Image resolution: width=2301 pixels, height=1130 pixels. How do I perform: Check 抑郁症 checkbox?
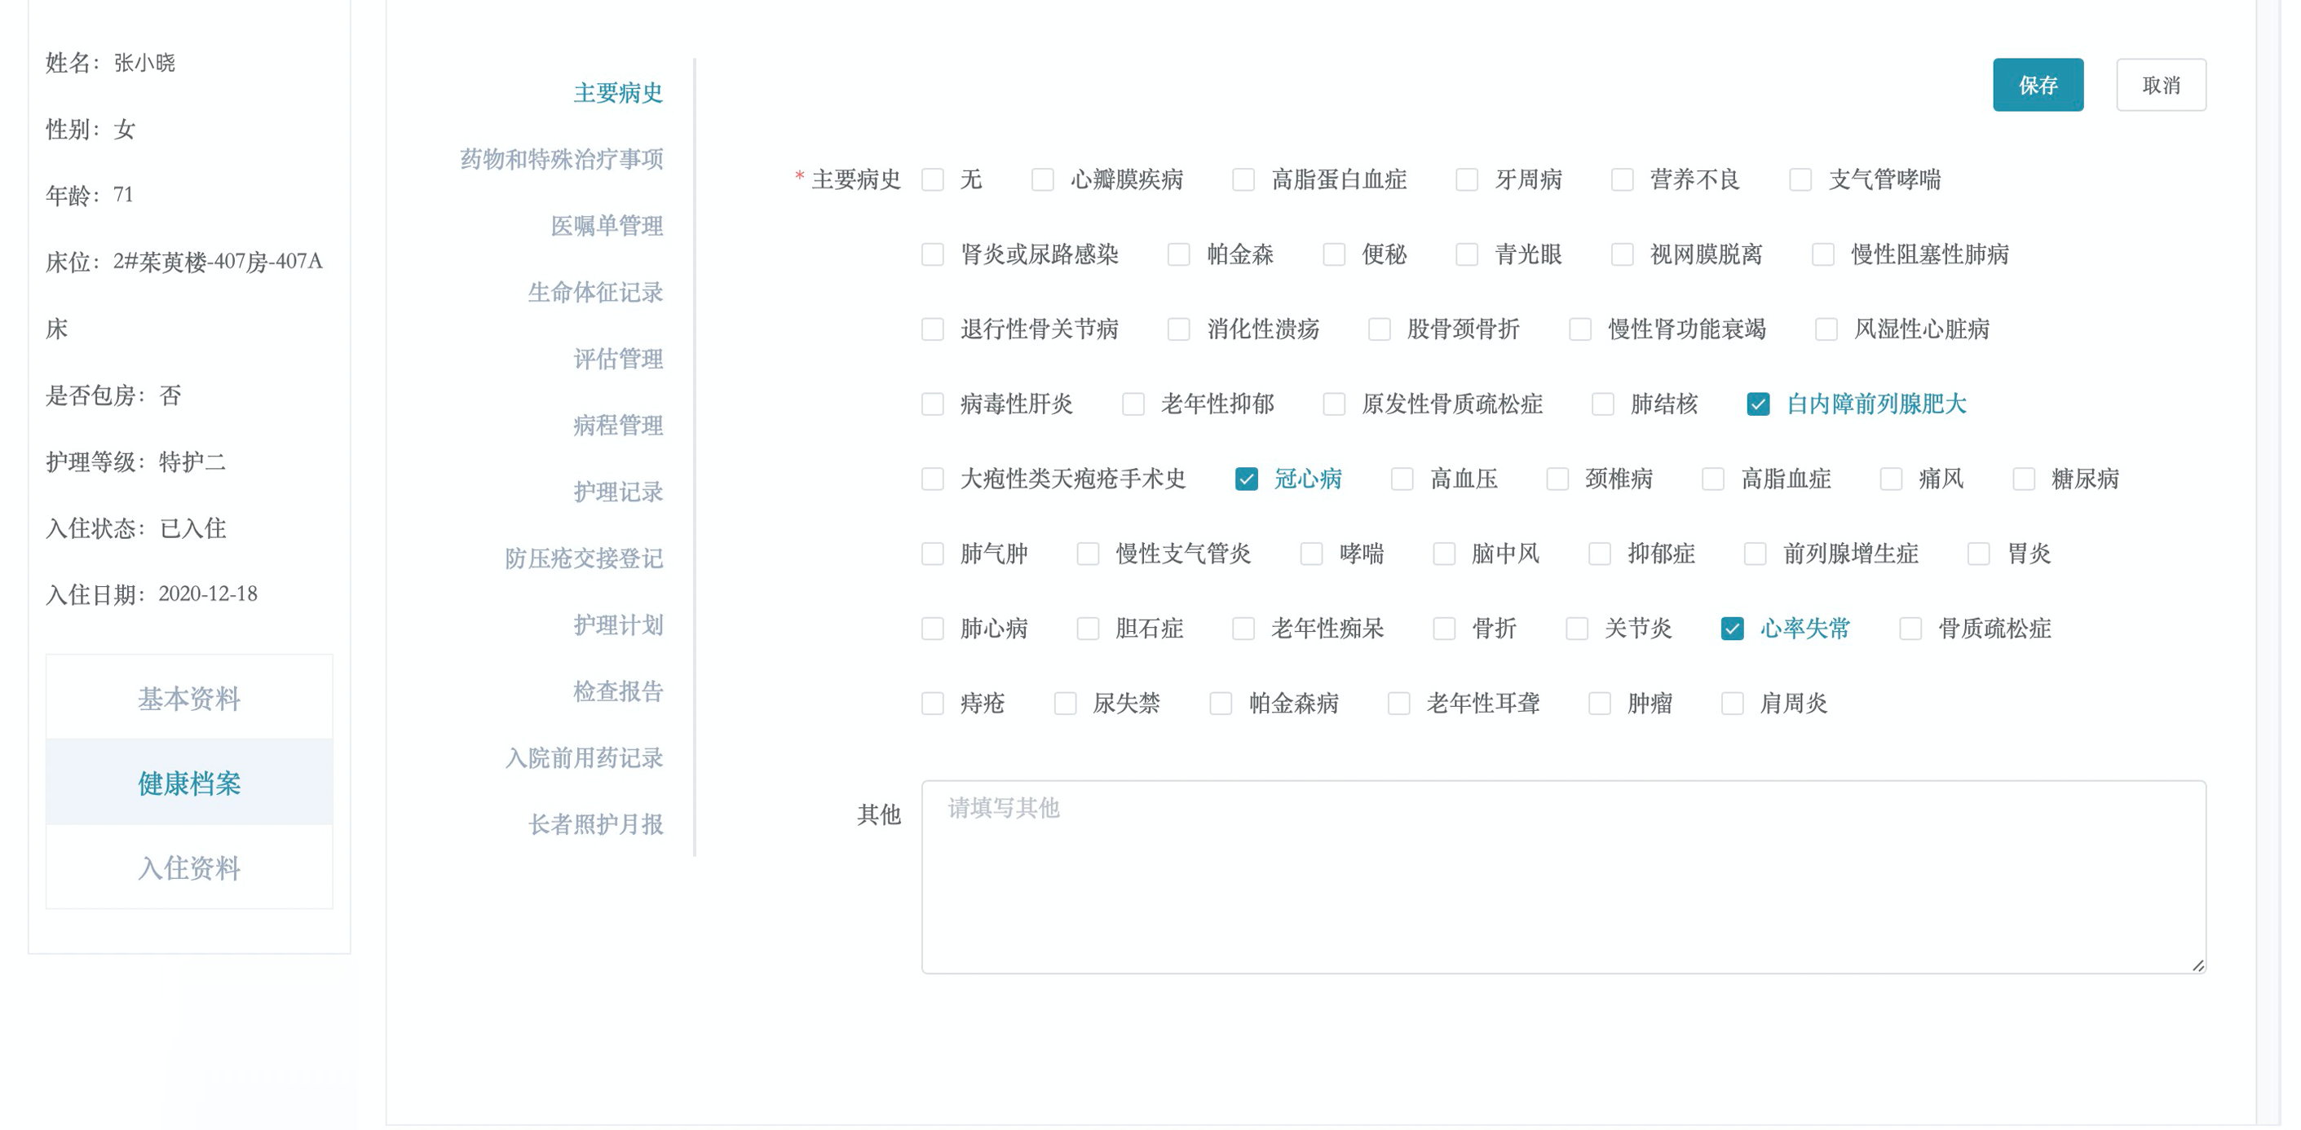[1600, 554]
